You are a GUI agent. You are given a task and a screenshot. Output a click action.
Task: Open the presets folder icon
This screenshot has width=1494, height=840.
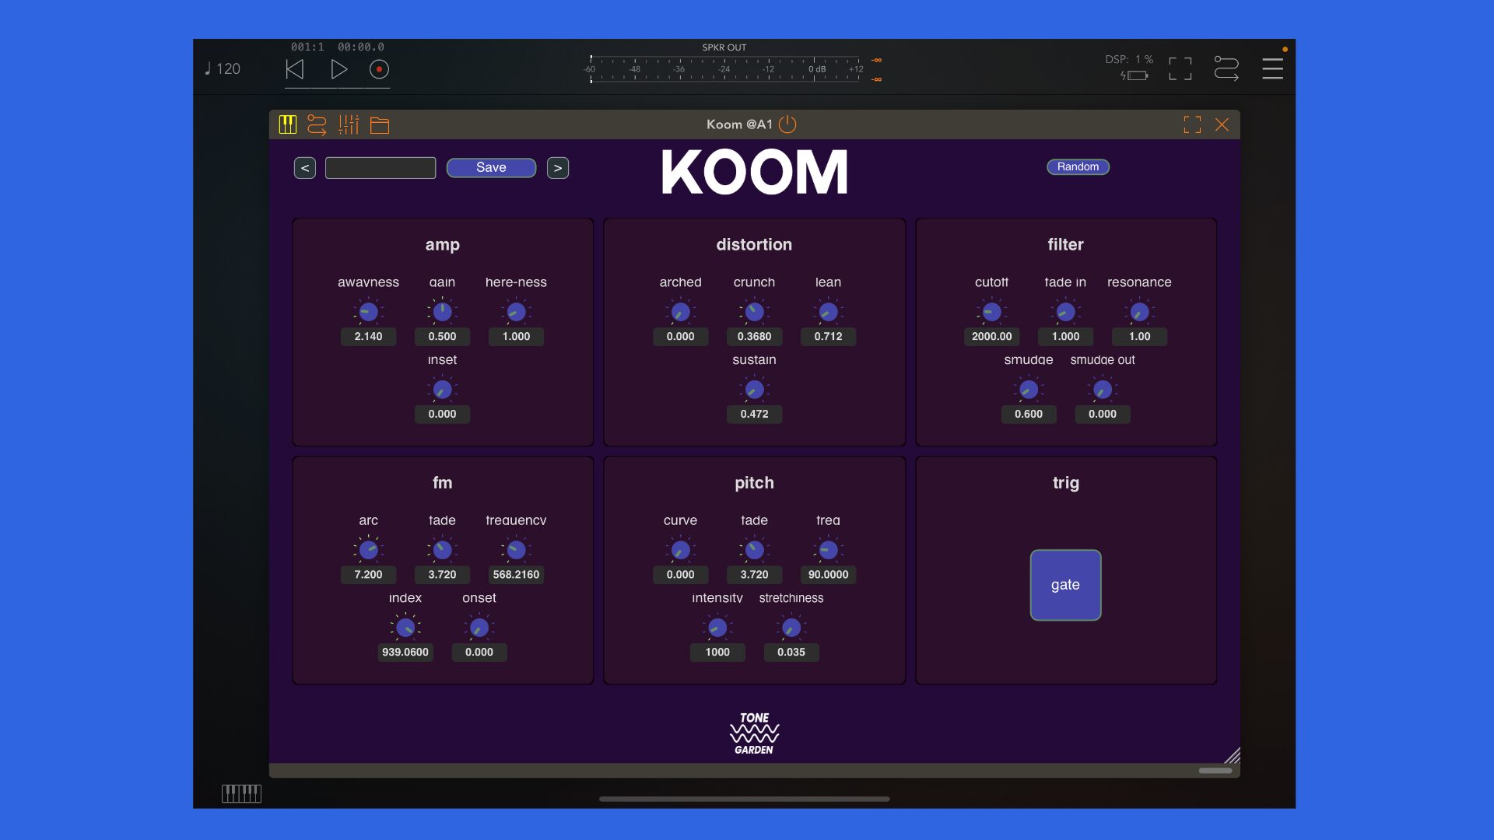click(380, 124)
